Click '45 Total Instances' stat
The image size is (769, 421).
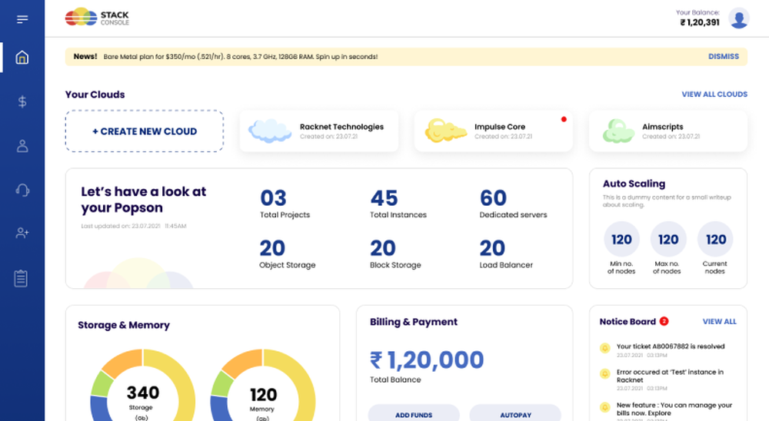pos(398,204)
